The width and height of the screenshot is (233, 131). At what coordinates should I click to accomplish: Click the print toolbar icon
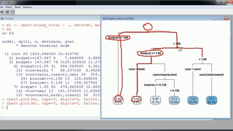coord(7,12)
